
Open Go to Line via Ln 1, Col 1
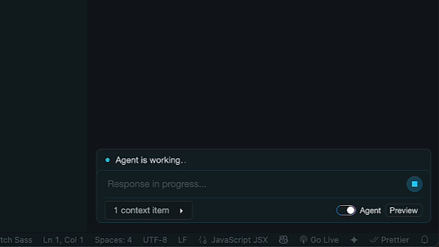coord(63,239)
